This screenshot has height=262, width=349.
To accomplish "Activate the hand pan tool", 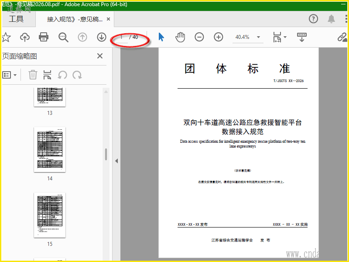I will point(180,37).
